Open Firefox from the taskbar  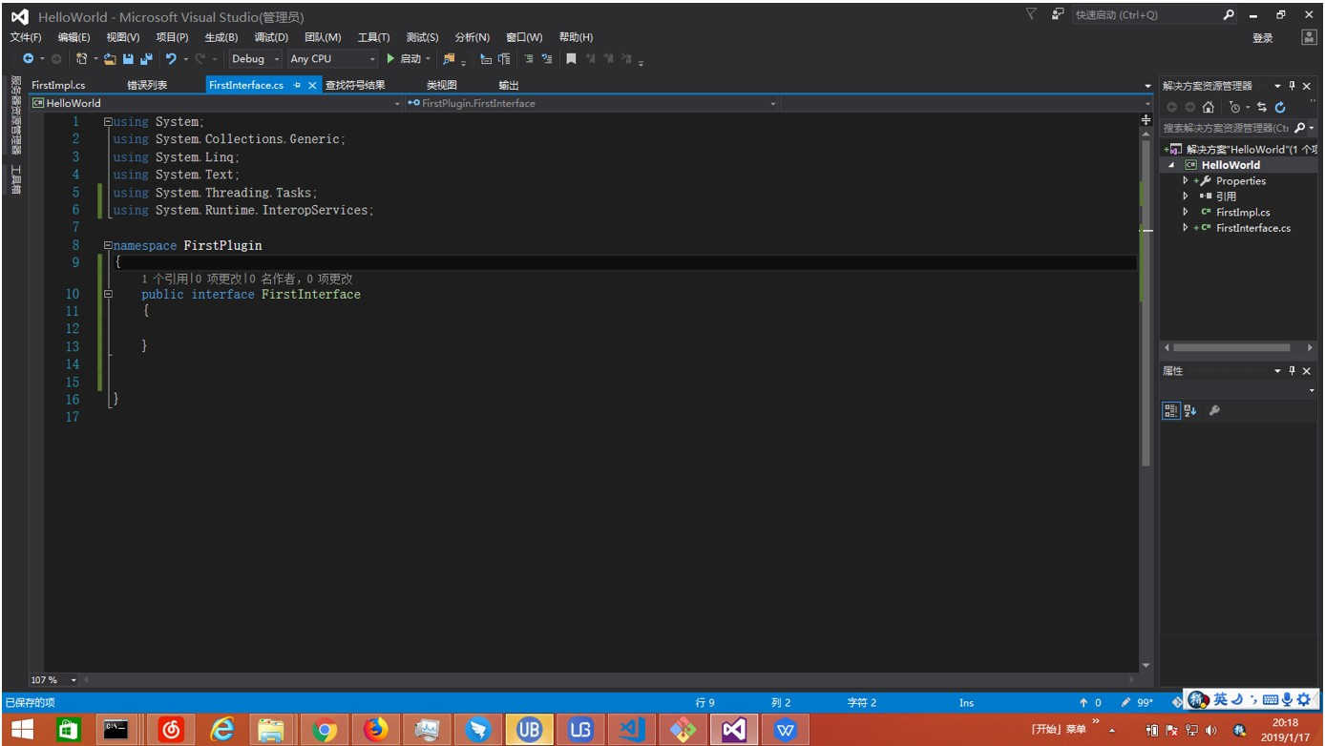point(376,730)
